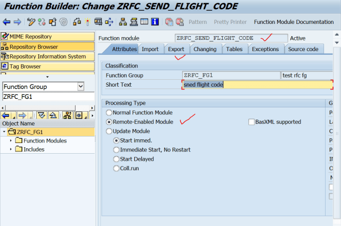Select Normal Function Module radio button
Image resolution: width=341 pixels, height=226 pixels.
109,113
